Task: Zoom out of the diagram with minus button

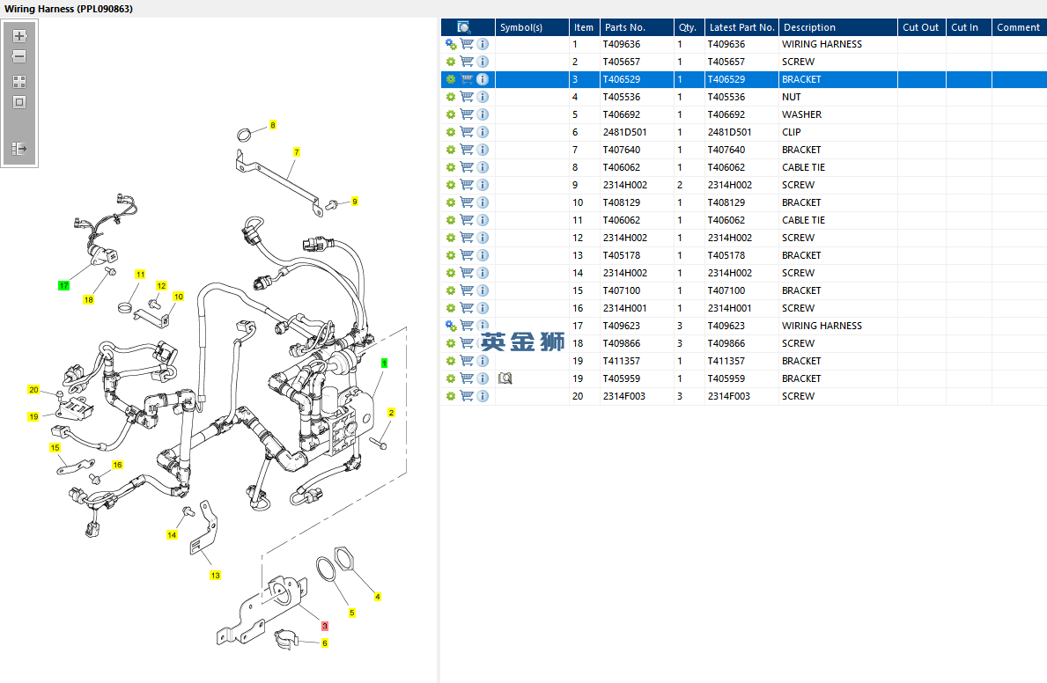Action: click(x=19, y=56)
